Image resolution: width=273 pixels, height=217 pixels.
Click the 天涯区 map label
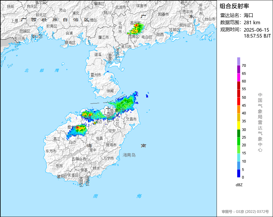point(73,175)
